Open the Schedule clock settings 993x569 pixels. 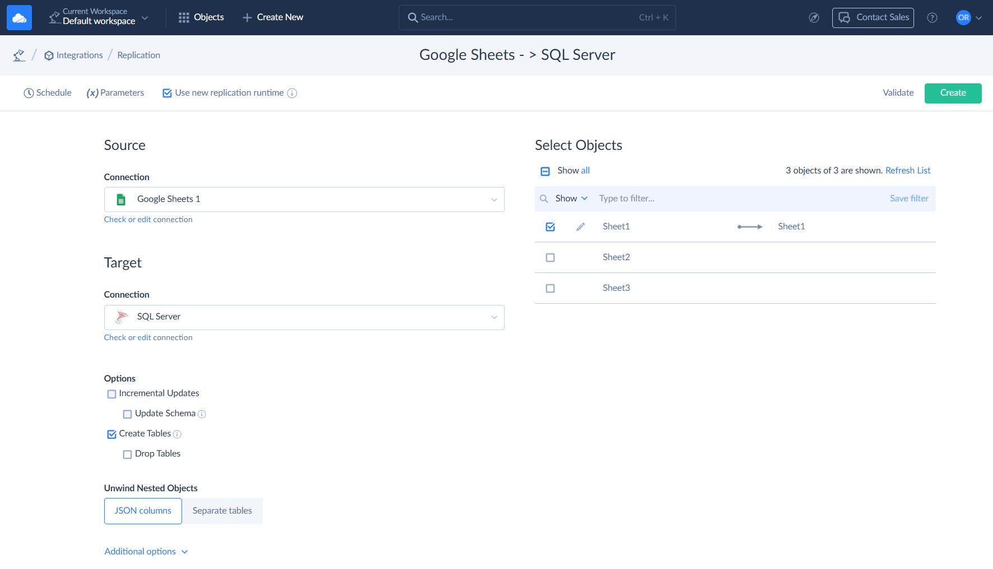pyautogui.click(x=48, y=93)
